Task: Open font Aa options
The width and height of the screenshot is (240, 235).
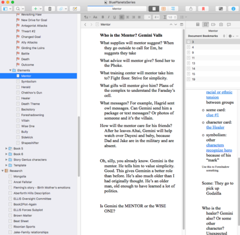Action: tap(95, 17)
